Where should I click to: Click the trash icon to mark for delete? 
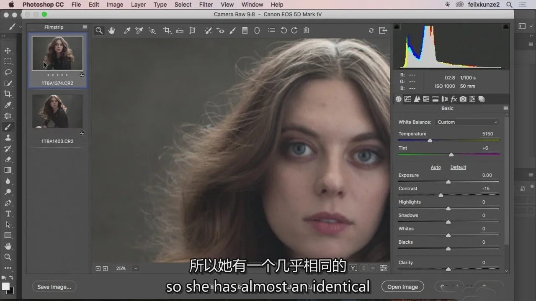pos(306,31)
